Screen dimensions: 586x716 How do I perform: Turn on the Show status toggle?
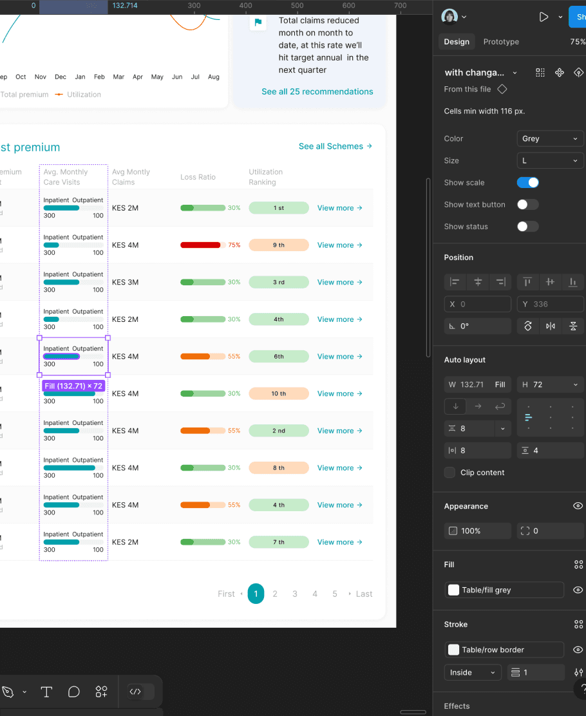[x=527, y=226]
